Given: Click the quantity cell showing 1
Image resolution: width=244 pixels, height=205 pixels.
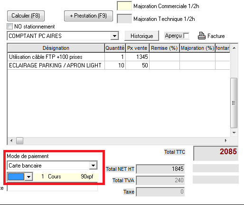Looking at the screenshot, I should point(115,57).
